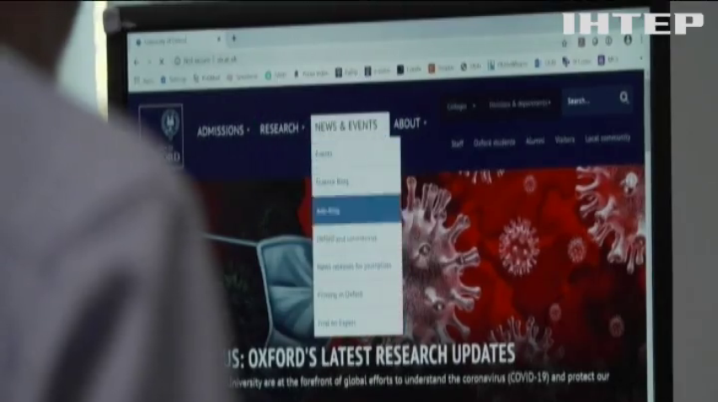Screen dimensions: 718x402
Task: Open the Visitors link
Action: pos(565,140)
